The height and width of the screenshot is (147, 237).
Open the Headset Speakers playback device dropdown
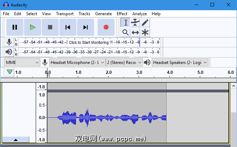(180, 63)
